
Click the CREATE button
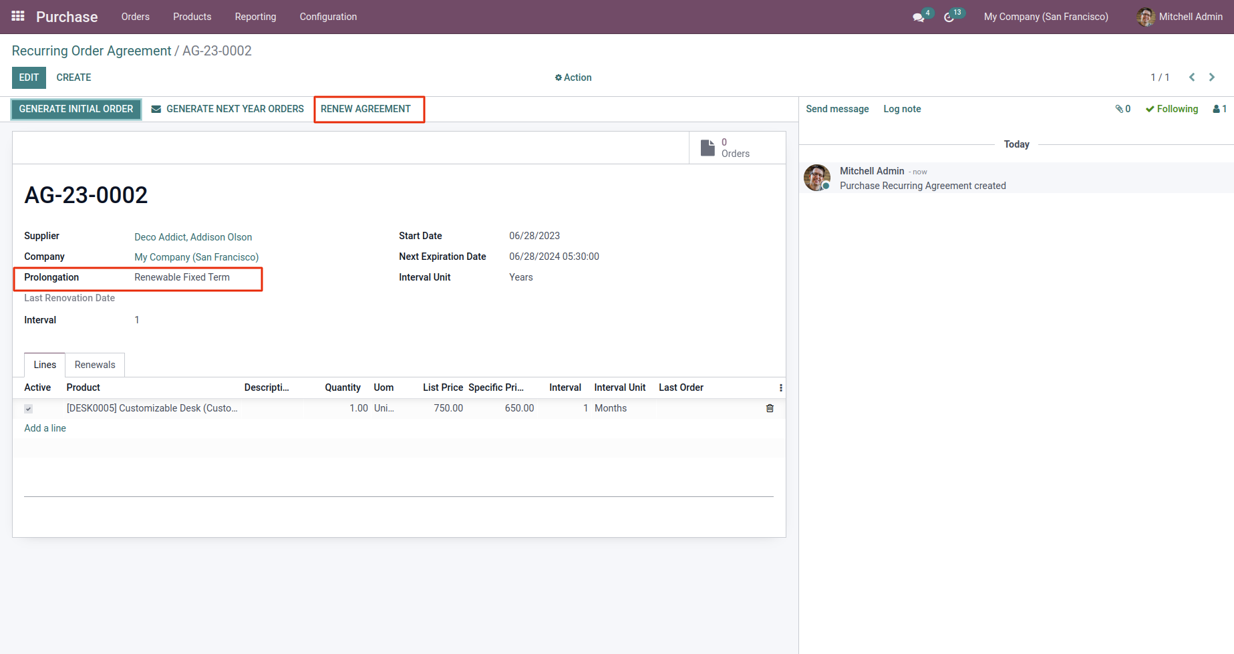[73, 77]
